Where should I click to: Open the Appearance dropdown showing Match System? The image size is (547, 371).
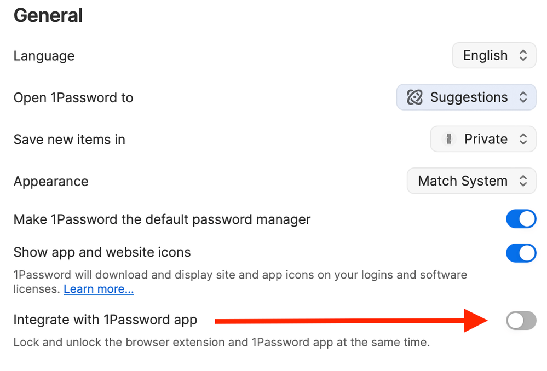[x=471, y=181]
